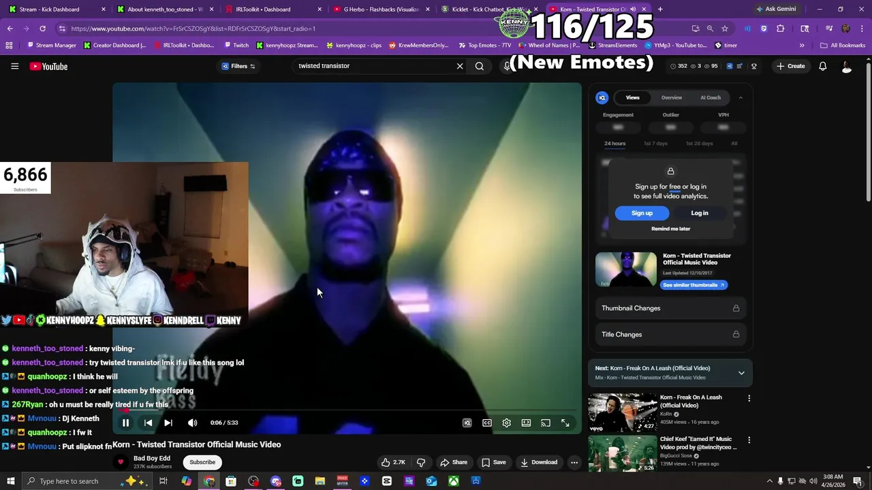Open Task View on the taskbar
Screen dimensions: 872x490
(163, 481)
